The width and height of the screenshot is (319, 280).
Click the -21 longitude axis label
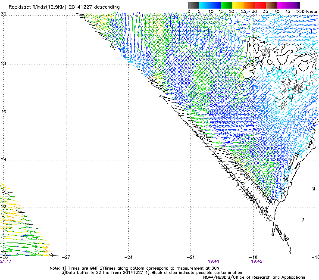(191, 257)
